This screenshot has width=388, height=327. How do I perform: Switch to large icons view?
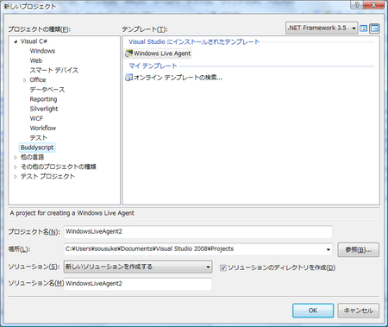364,28
